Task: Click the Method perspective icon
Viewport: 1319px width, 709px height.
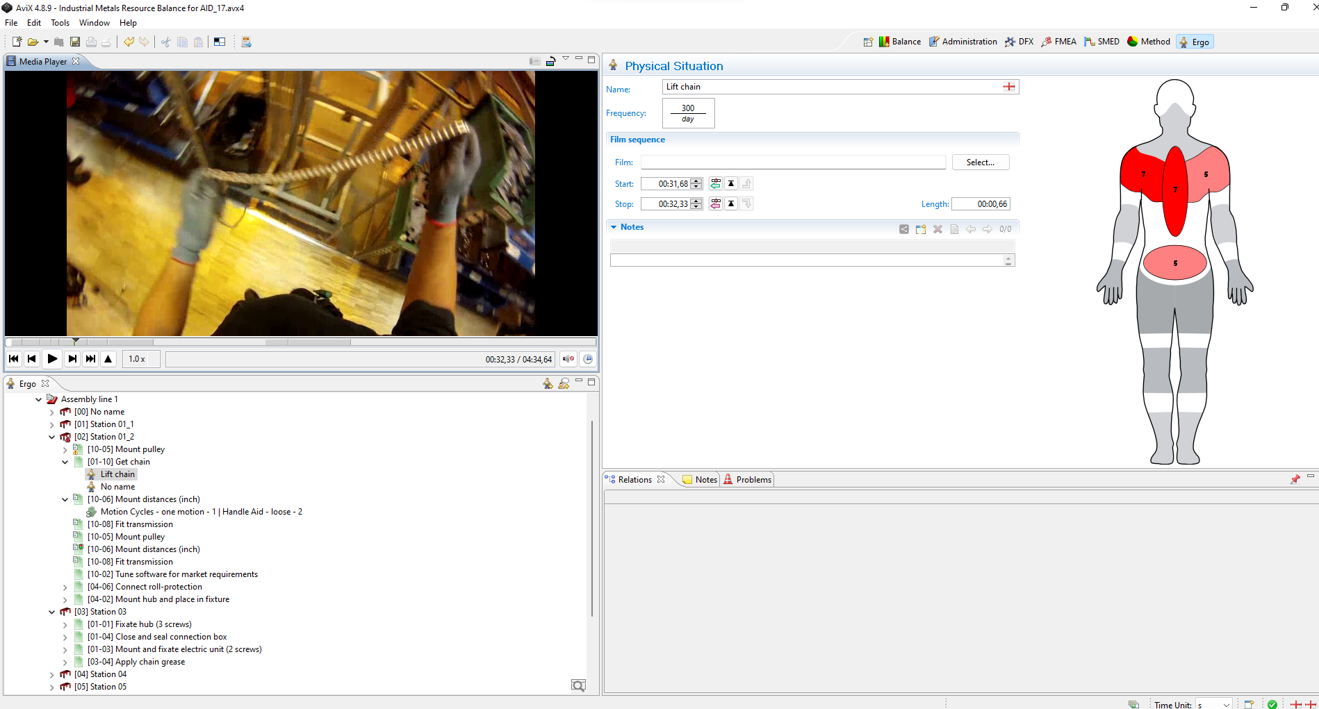Action: 1149,42
